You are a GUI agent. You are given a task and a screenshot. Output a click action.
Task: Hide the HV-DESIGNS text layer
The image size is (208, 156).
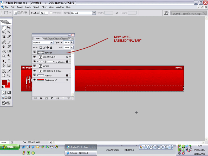[x=34, y=57]
